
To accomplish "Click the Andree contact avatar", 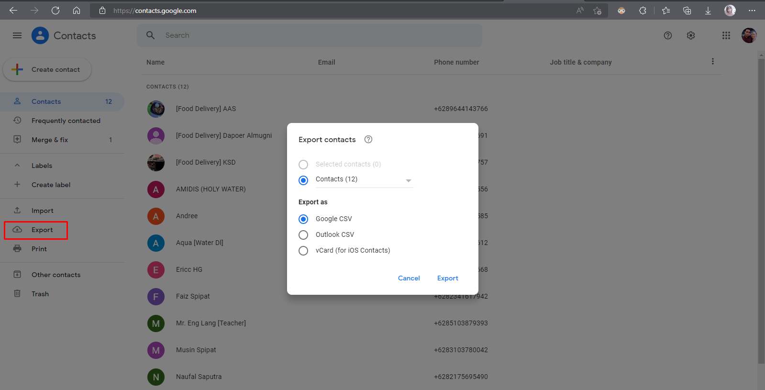I will pos(156,216).
